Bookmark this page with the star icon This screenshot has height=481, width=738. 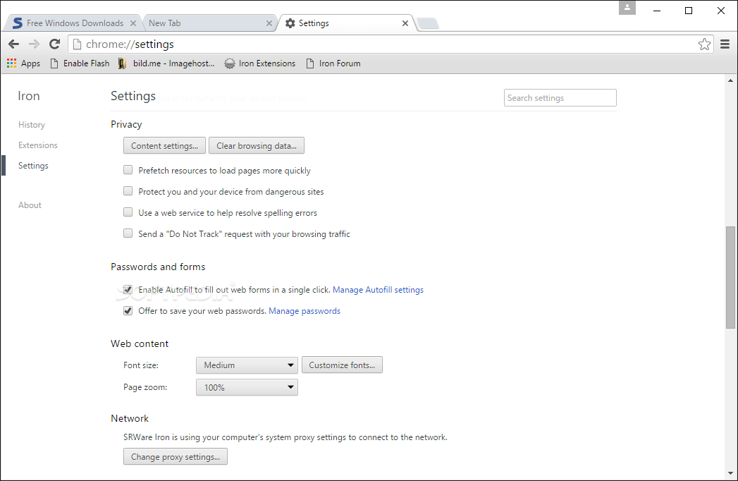click(704, 44)
